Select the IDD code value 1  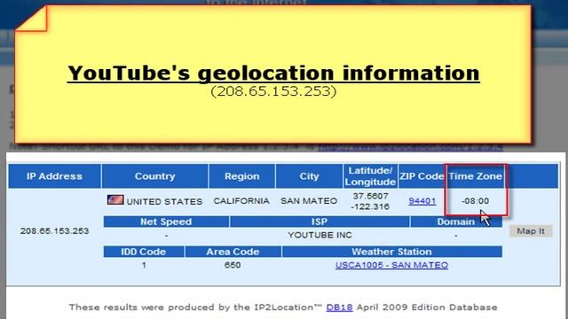point(144,265)
